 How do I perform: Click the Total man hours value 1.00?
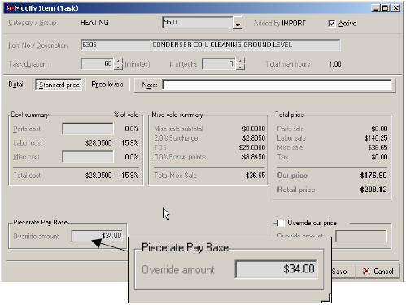click(335, 64)
